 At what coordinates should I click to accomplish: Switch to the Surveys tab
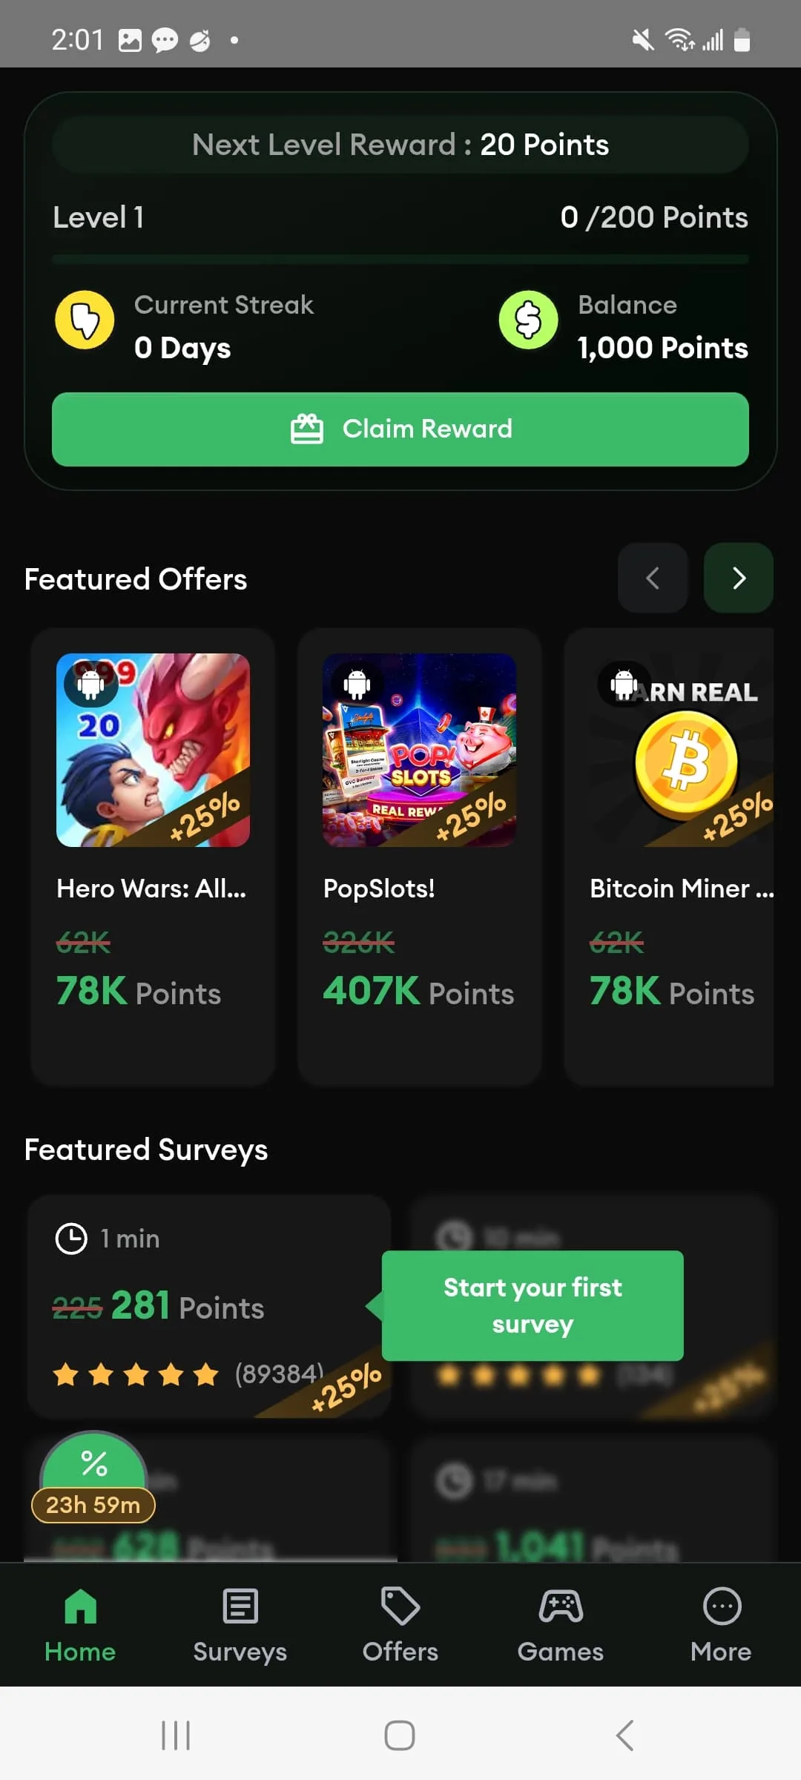point(240,1624)
